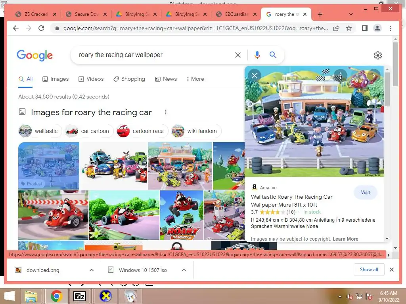Open Action Center flag icon
The image size is (406, 304).
pyautogui.click(x=368, y=296)
